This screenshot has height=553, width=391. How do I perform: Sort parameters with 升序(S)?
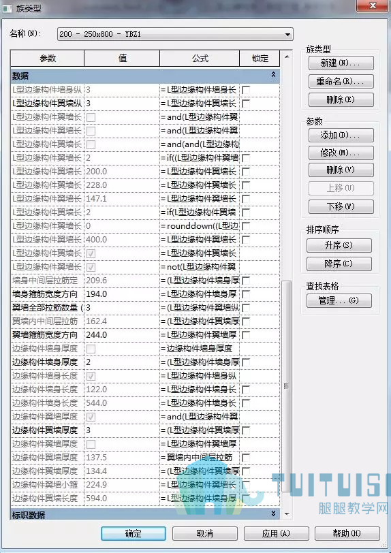tap(339, 245)
